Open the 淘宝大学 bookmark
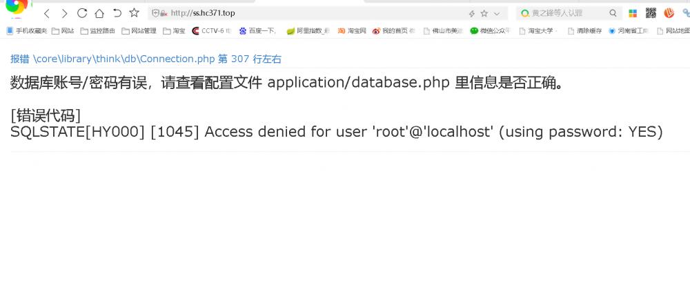690x292 pixels. coord(539,31)
